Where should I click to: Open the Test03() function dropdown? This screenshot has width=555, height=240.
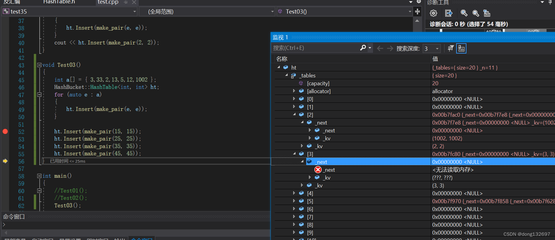pyautogui.click(x=410, y=11)
